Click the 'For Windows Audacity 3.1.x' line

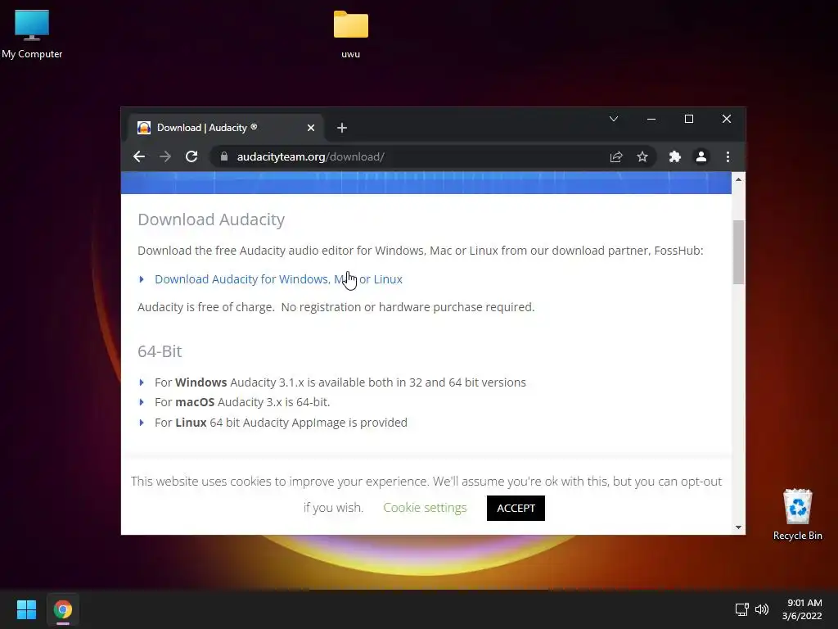[x=340, y=382]
